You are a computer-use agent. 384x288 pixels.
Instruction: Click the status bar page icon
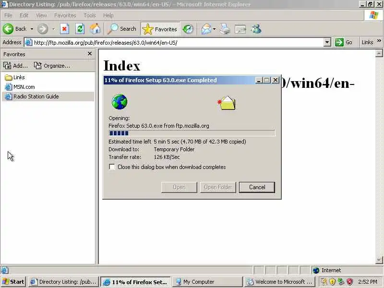pyautogui.click(x=4, y=270)
